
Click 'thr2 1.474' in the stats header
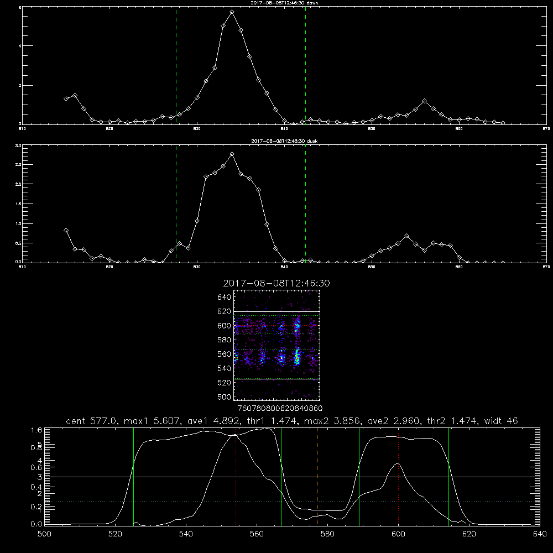(452, 421)
